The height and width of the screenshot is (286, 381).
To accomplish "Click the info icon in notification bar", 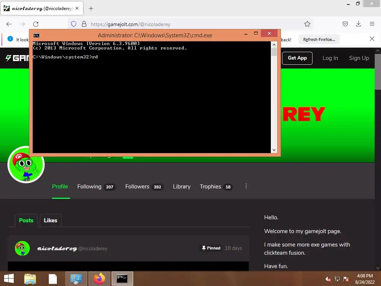I will pyautogui.click(x=10, y=39).
